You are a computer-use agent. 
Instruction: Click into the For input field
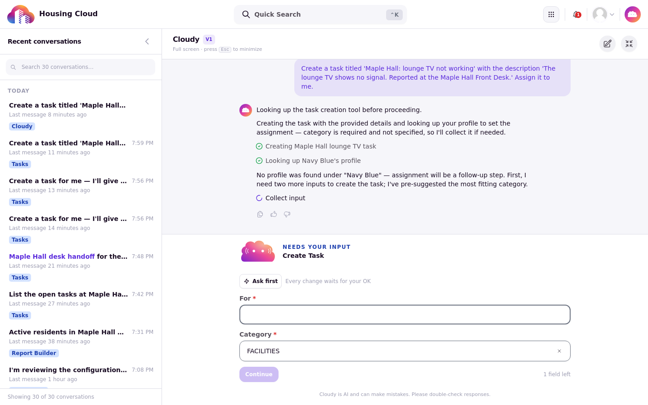(x=405, y=315)
